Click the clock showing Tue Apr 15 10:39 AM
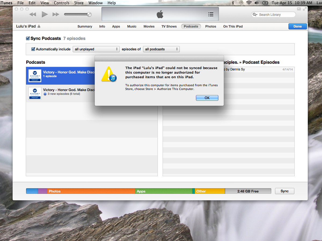The height and width of the screenshot is (241, 322). click(292, 3)
